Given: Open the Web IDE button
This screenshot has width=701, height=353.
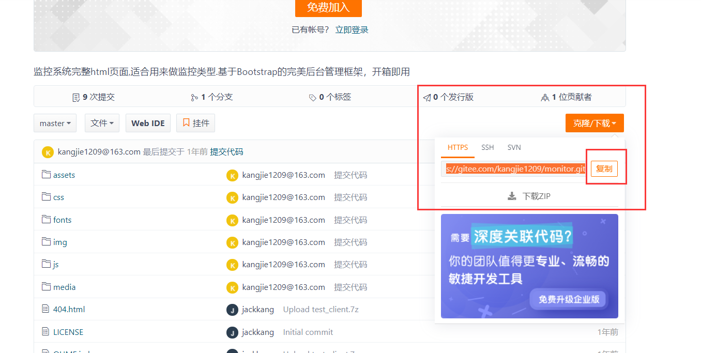Looking at the screenshot, I should click(x=148, y=123).
